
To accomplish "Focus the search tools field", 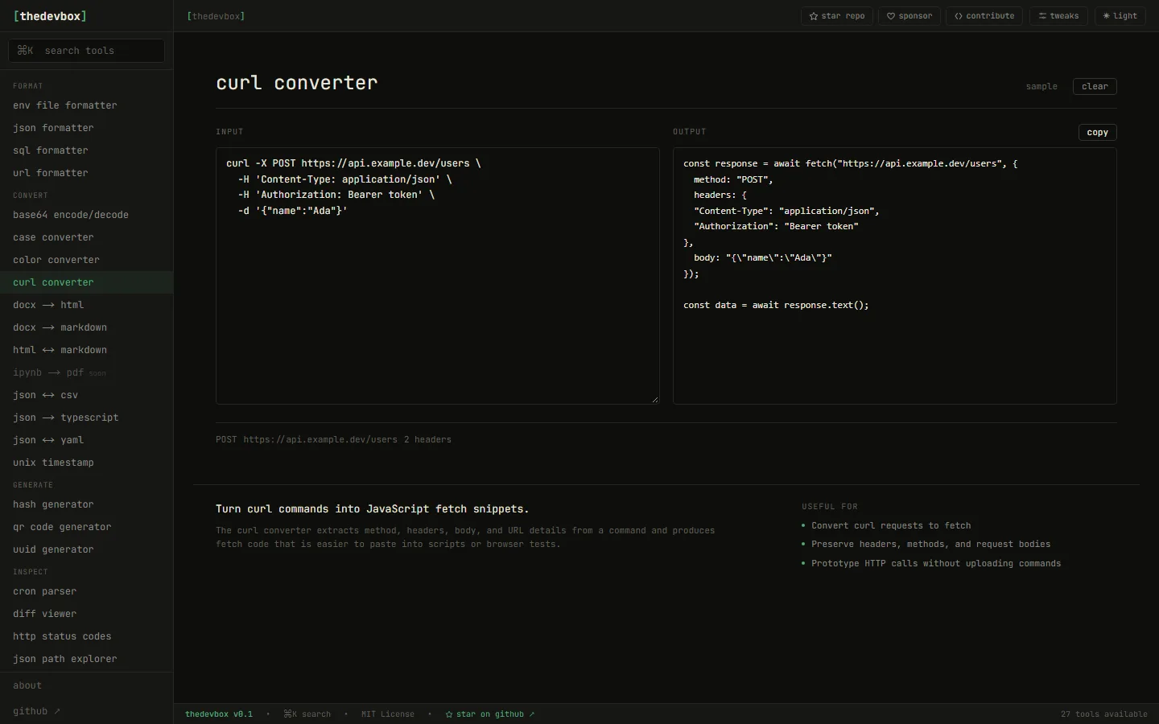I will 86,51.
